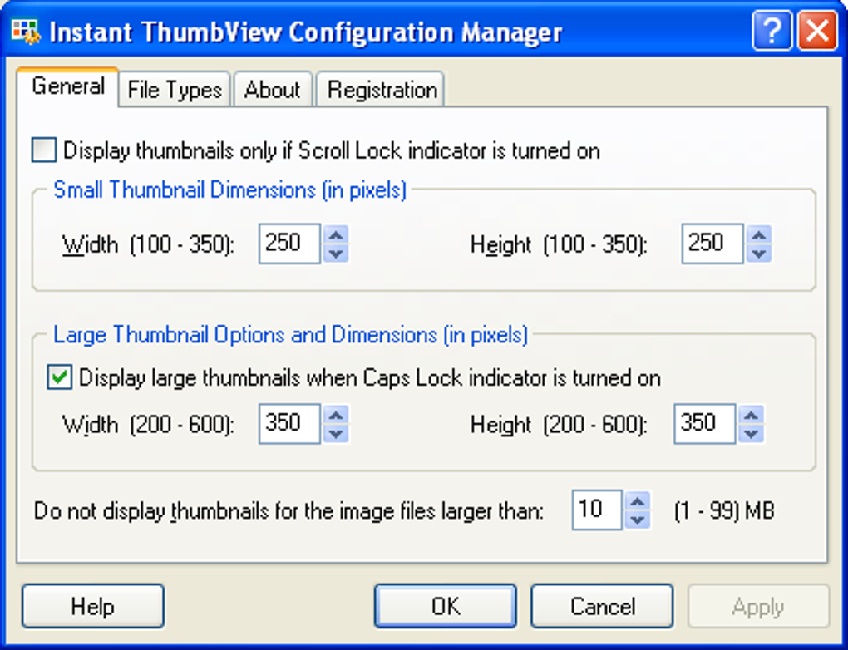Select the Registration tab

(380, 89)
